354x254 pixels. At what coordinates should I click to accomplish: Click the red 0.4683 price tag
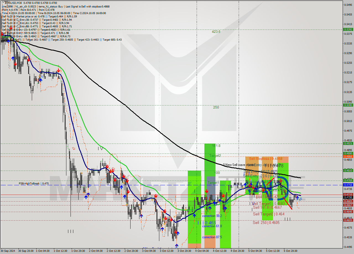pyautogui.click(x=348, y=201)
